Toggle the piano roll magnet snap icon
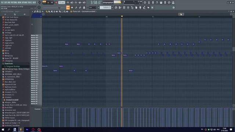The width and height of the screenshot is (235, 132). pyautogui.click(x=37, y=11)
